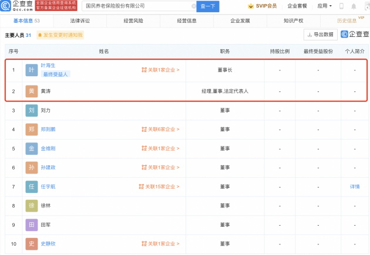Open 企业套餐 link
Viewport: 370px width, 255px height.
(x=297, y=6)
